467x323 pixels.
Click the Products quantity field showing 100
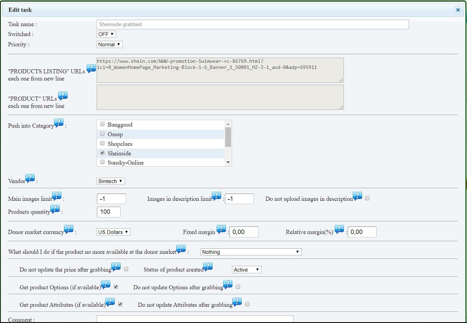(x=109, y=212)
